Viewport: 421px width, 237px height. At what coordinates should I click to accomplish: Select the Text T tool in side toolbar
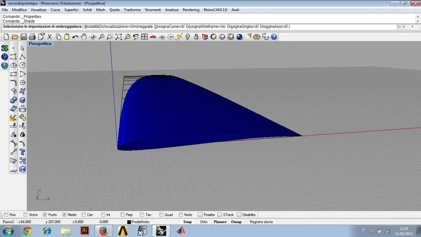point(23,152)
